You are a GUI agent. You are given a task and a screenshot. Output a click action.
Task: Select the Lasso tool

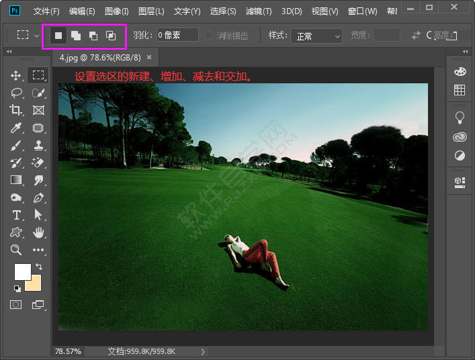pos(16,93)
